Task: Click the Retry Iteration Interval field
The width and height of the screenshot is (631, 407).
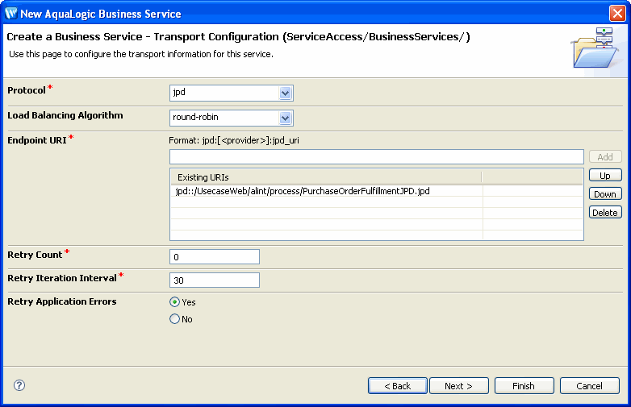Action: tap(215, 280)
